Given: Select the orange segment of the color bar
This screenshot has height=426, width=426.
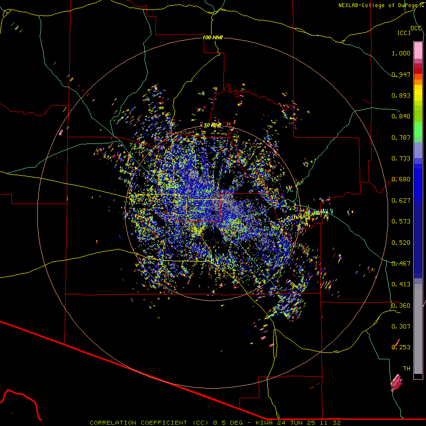Looking at the screenshot, I should click(418, 80).
